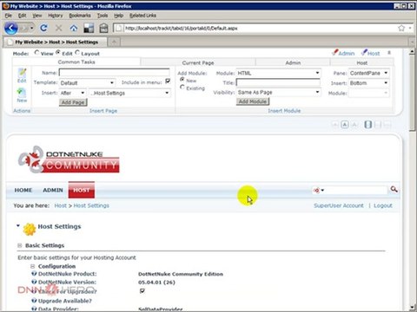The width and height of the screenshot is (417, 312).
Task: Open the Host Settings module action arrow
Action: (x=18, y=225)
